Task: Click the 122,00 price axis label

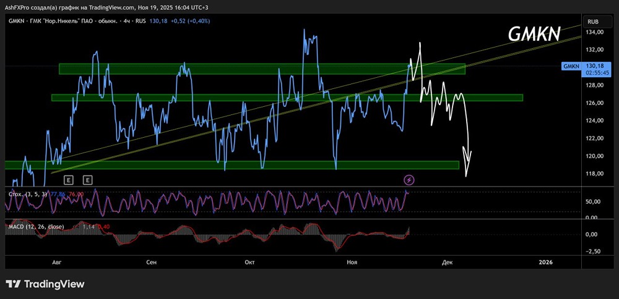Action: click(595, 138)
